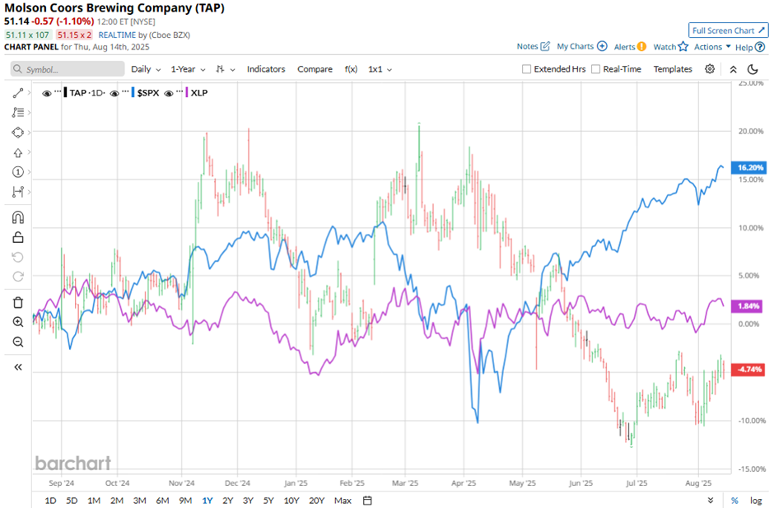Open TAP series options ellipsis

click(58, 92)
